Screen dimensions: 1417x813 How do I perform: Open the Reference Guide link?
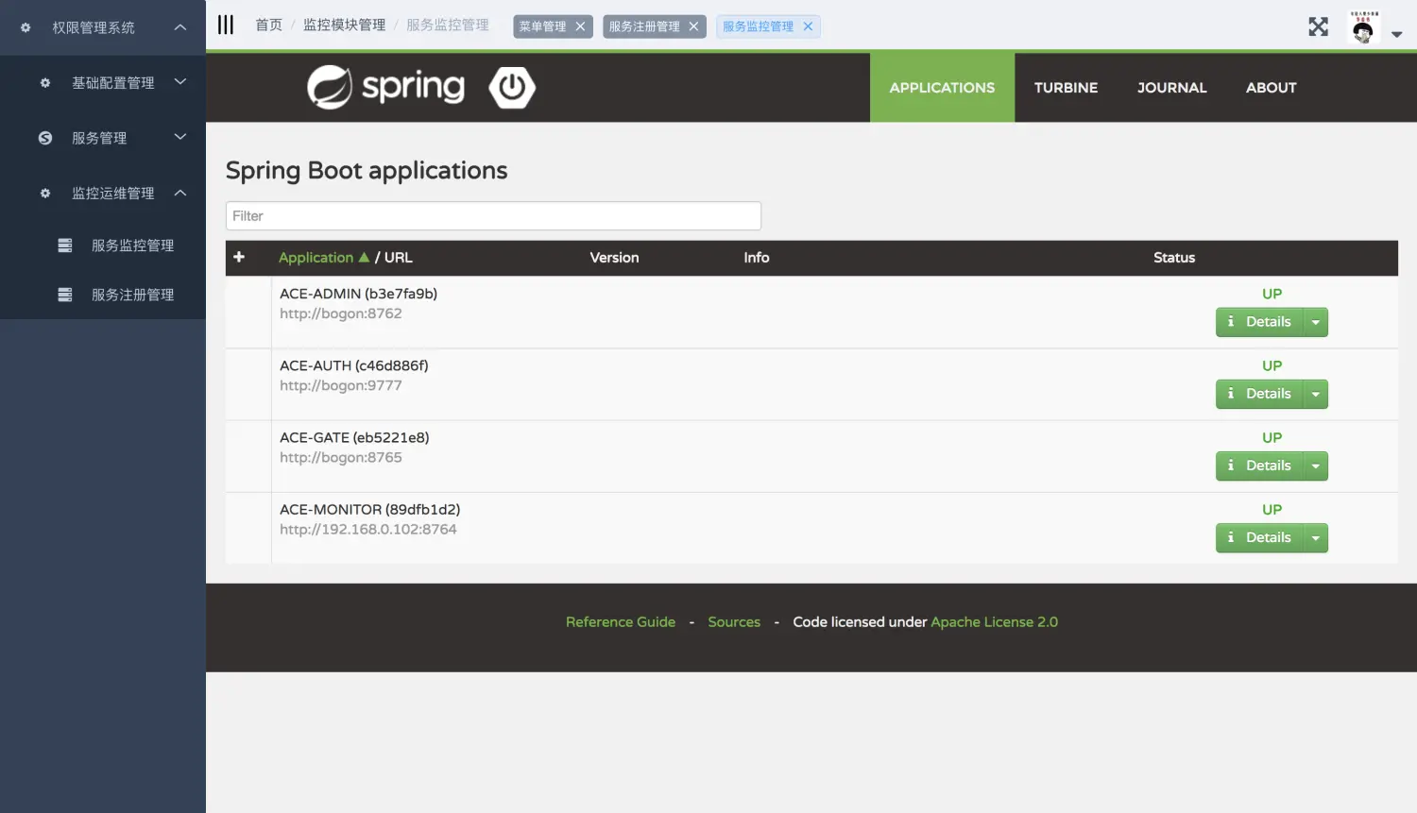pos(621,622)
